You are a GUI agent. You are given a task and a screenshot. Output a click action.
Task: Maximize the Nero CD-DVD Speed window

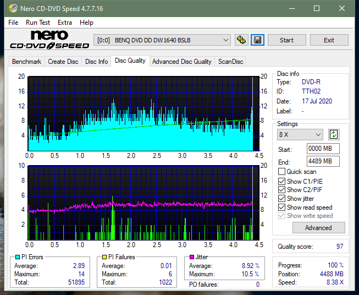point(317,8)
